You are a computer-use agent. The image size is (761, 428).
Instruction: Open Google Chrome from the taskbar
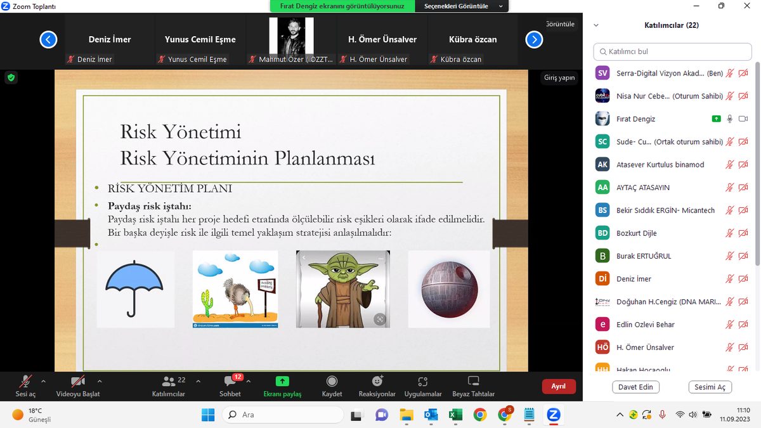480,415
